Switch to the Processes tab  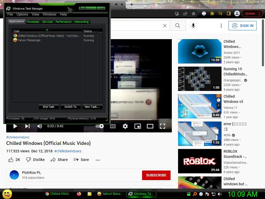point(33,22)
